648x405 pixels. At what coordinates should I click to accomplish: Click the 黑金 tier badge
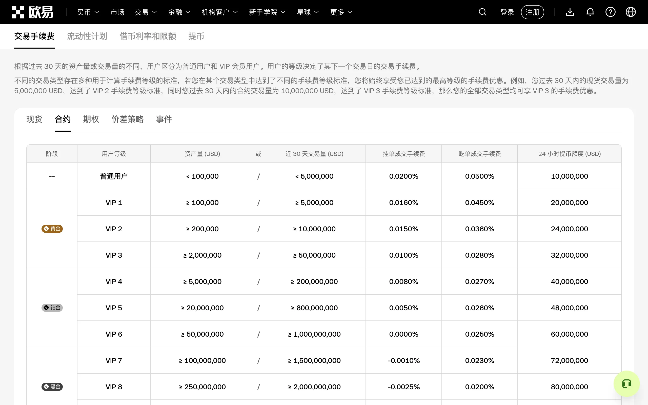pyautogui.click(x=52, y=387)
